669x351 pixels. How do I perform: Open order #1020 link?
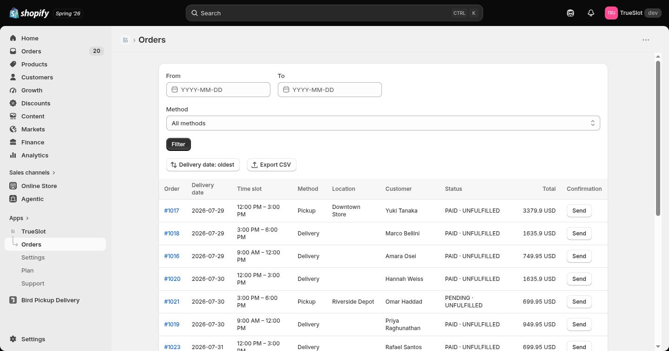point(172,279)
